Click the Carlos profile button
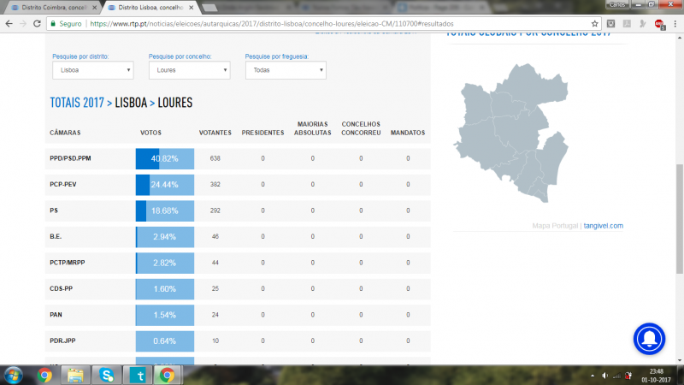Screen dimensions: 684x385 pos(617,4)
